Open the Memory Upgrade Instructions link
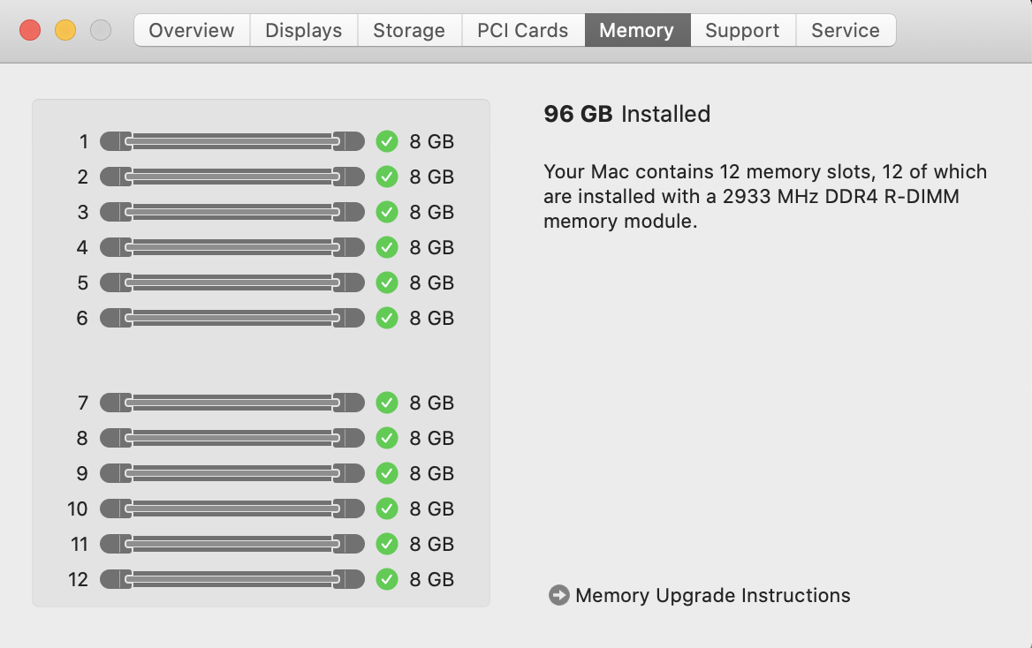The image size is (1032, 648). (713, 595)
